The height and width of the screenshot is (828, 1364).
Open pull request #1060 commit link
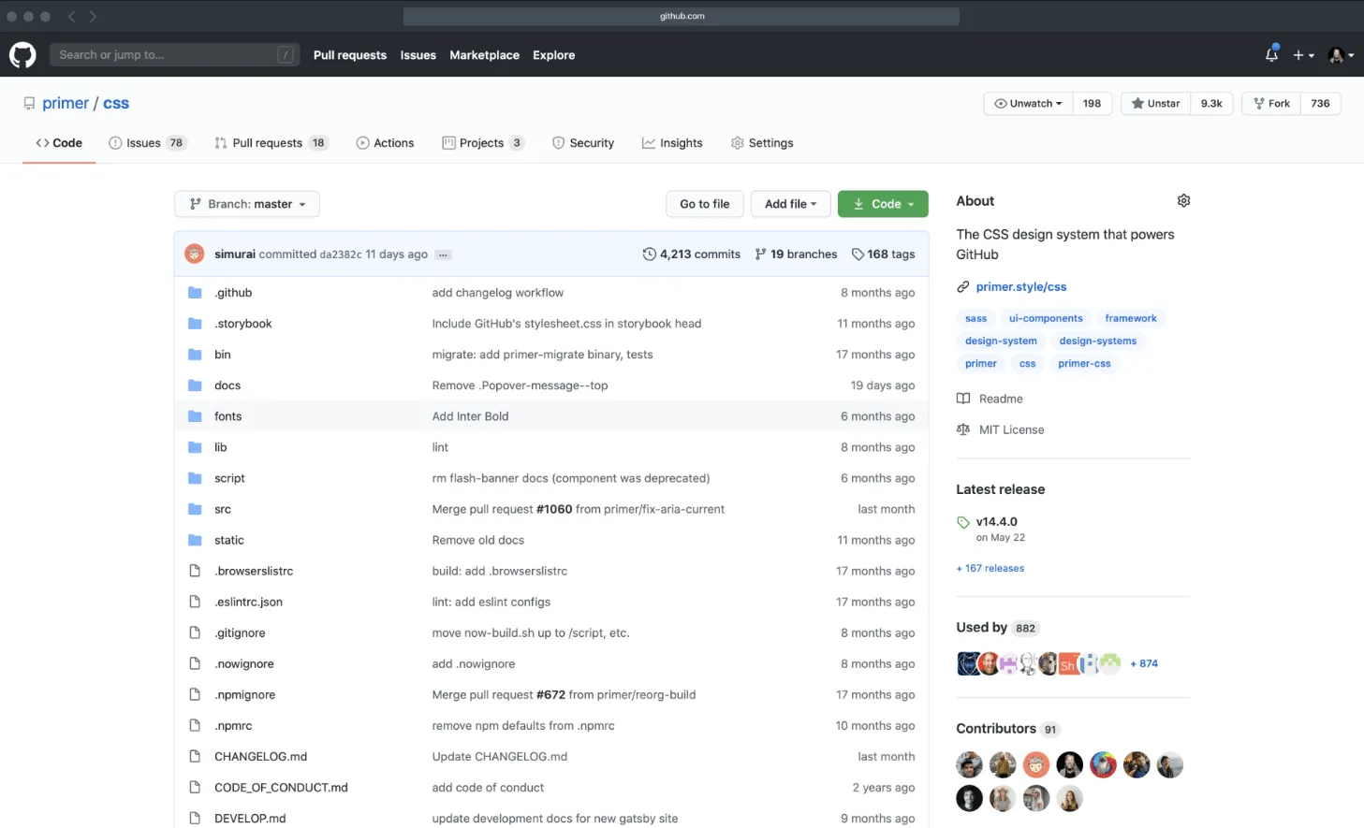(x=554, y=510)
